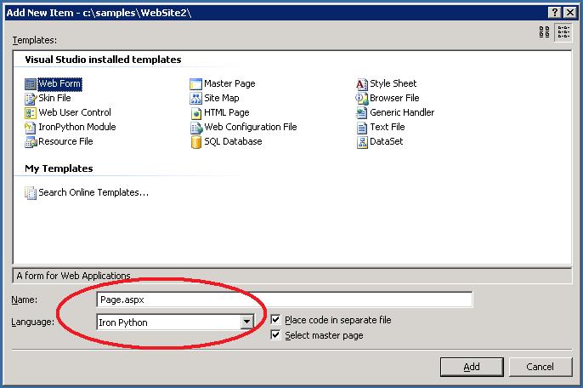The image size is (583, 388).
Task: Choose the SQL Database icon
Action: click(x=195, y=142)
